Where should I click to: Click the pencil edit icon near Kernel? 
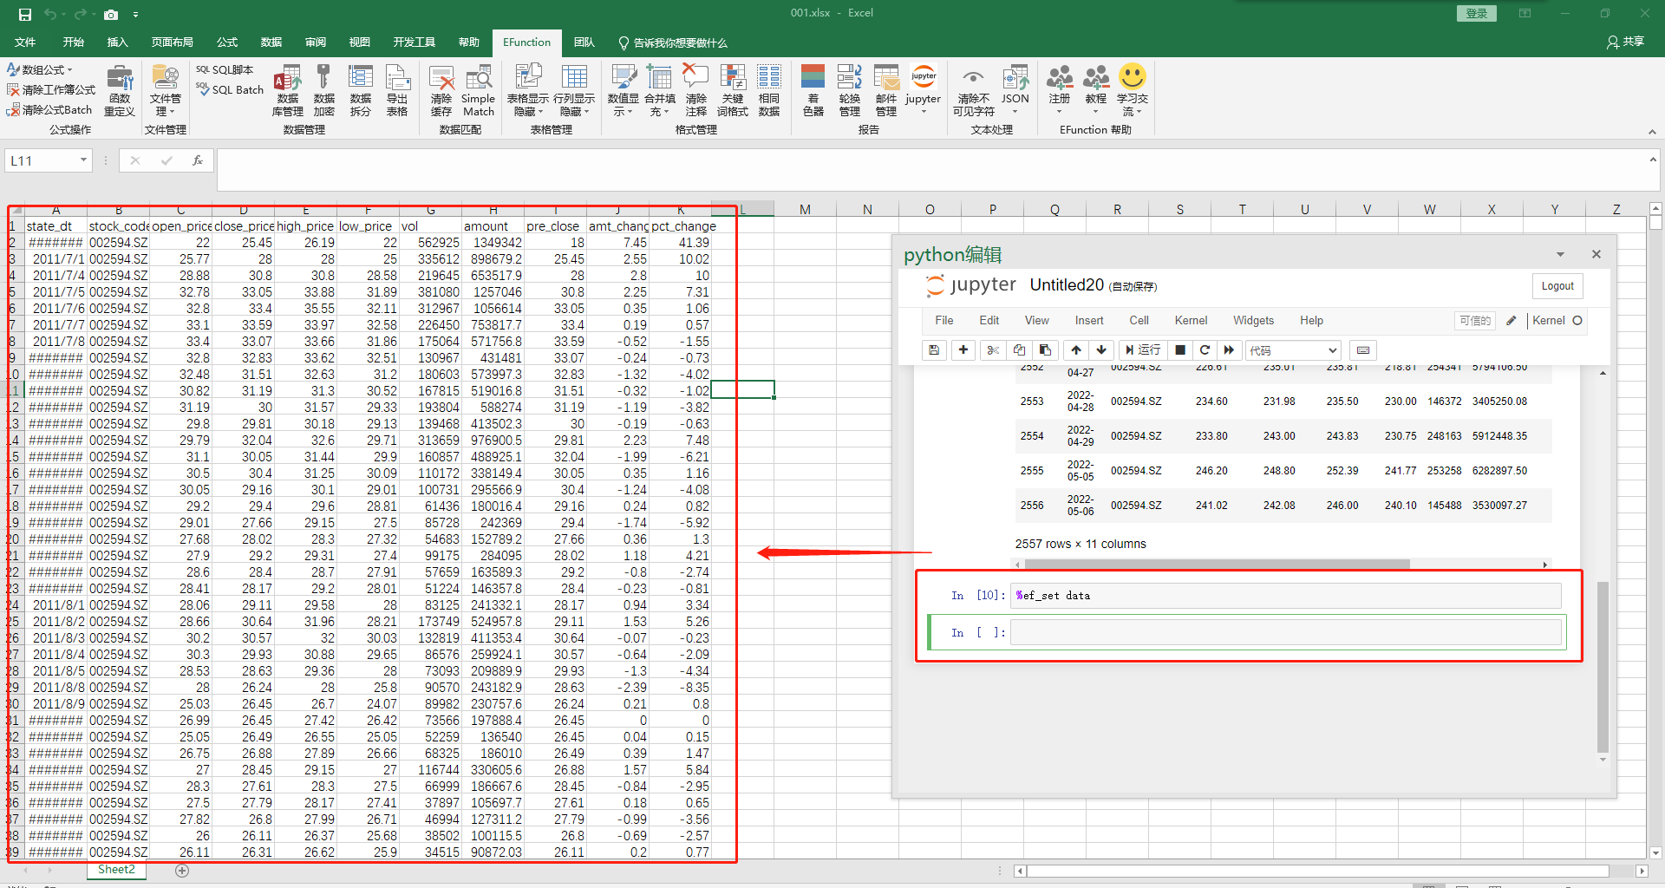1512,321
